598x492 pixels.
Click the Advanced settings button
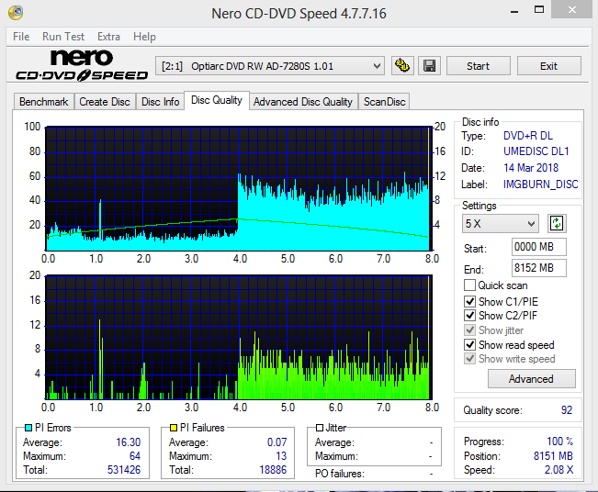531,379
